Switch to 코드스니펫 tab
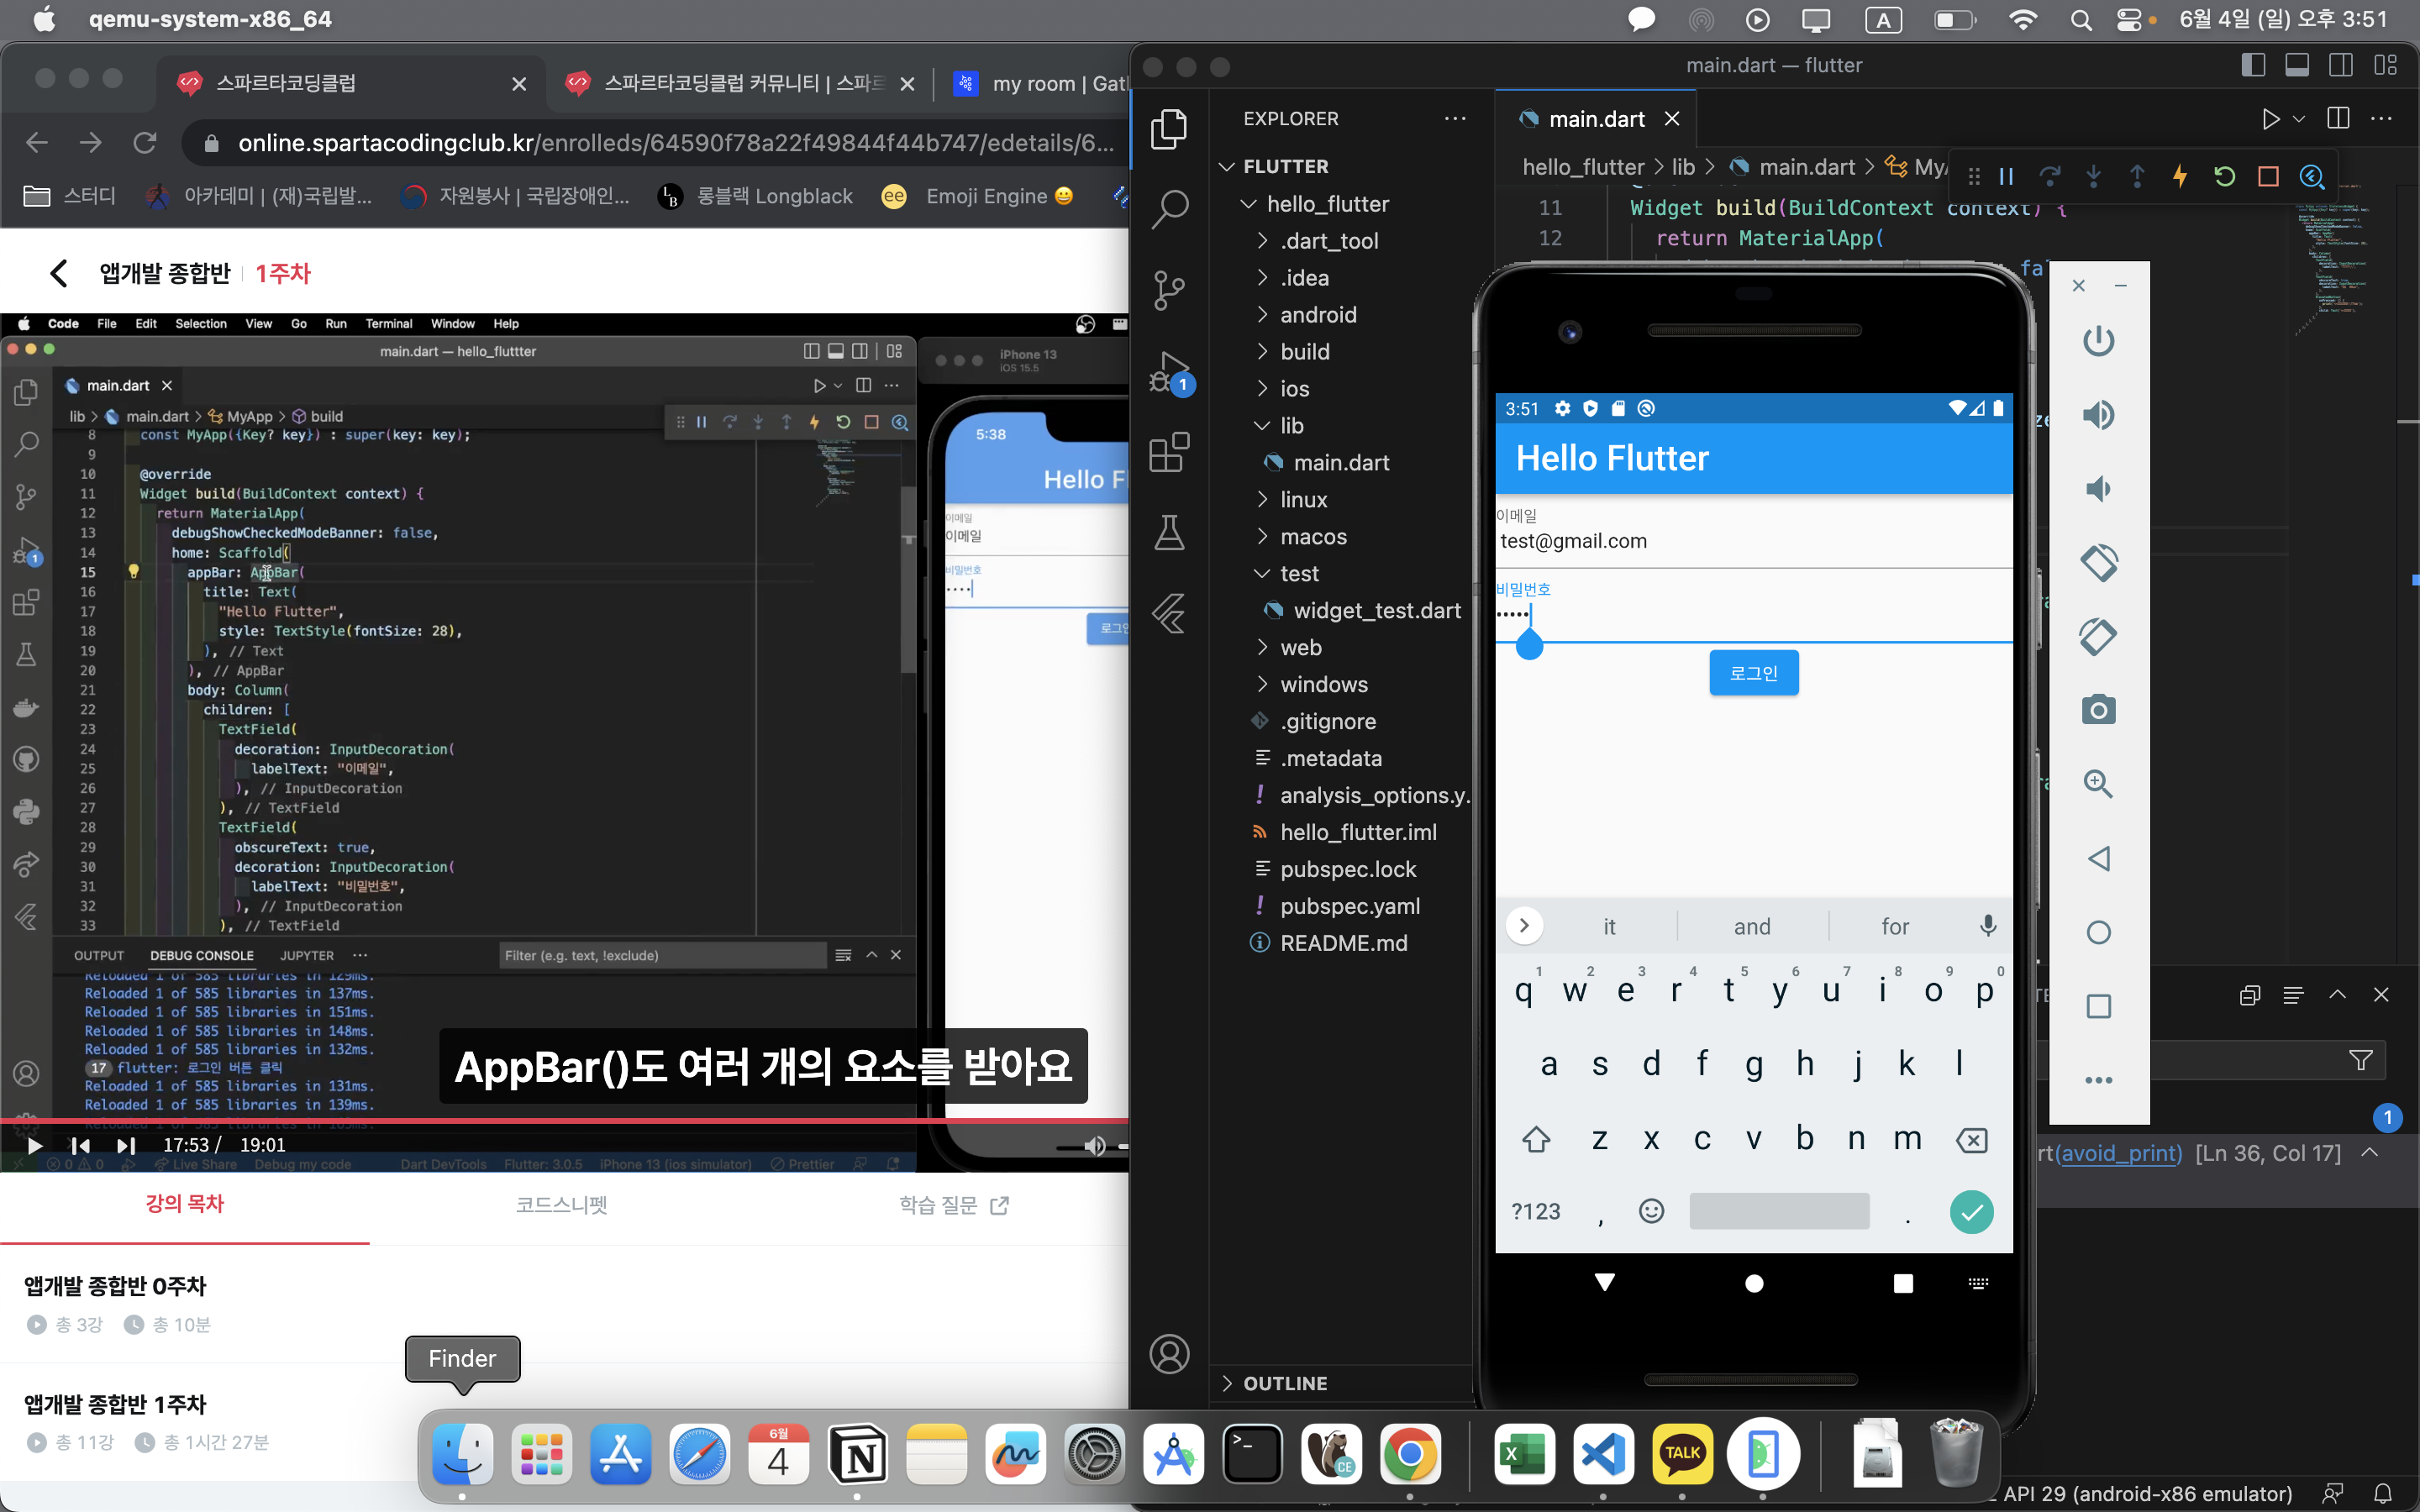 tap(561, 1205)
